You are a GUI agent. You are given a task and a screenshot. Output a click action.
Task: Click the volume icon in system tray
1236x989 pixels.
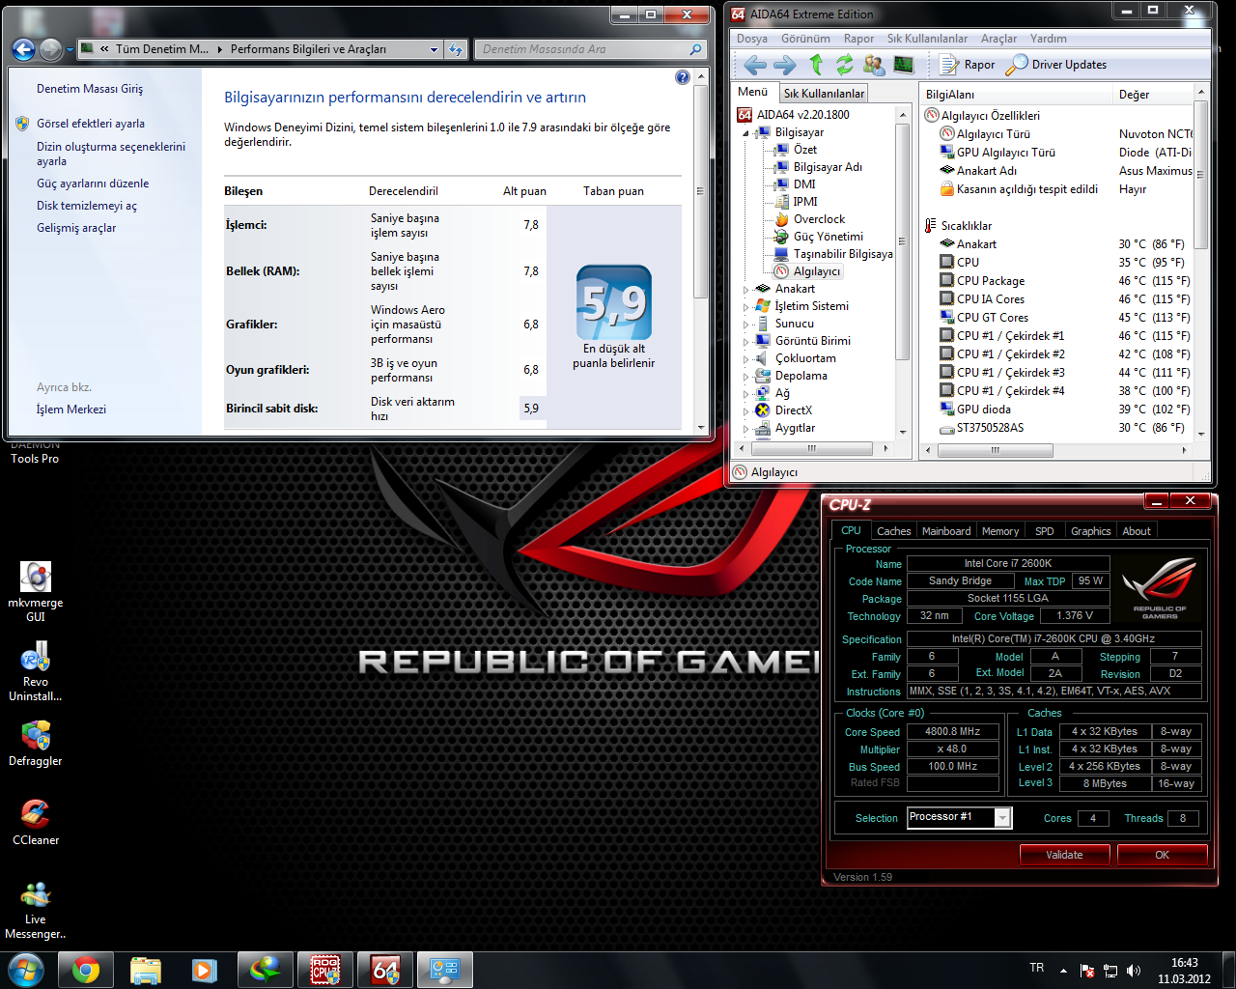pyautogui.click(x=1134, y=970)
